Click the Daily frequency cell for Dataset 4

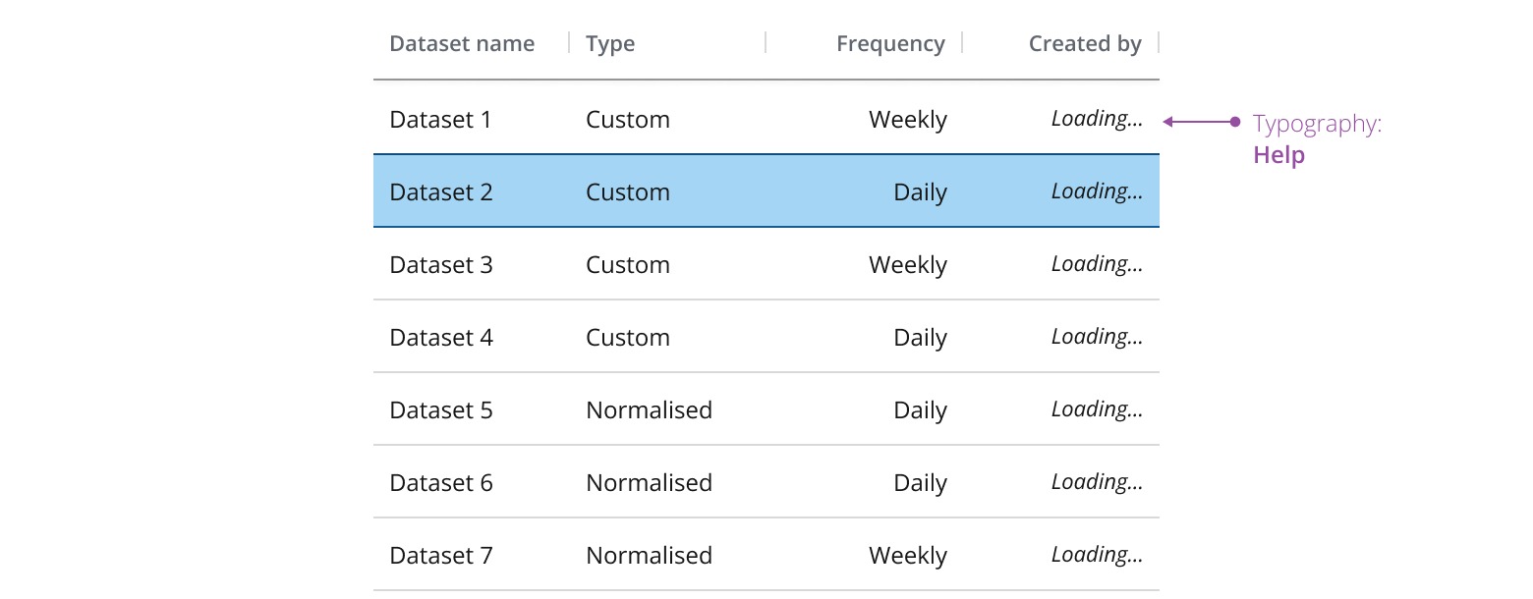pyautogui.click(x=920, y=336)
